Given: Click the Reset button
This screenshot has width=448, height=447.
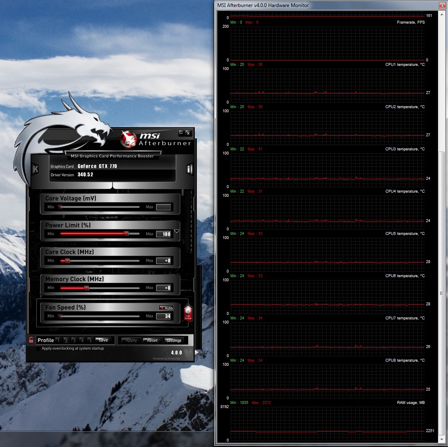Looking at the screenshot, I should point(152,341).
